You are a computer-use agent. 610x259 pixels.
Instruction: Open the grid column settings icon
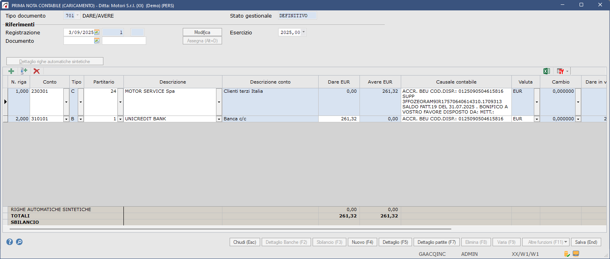coord(560,71)
